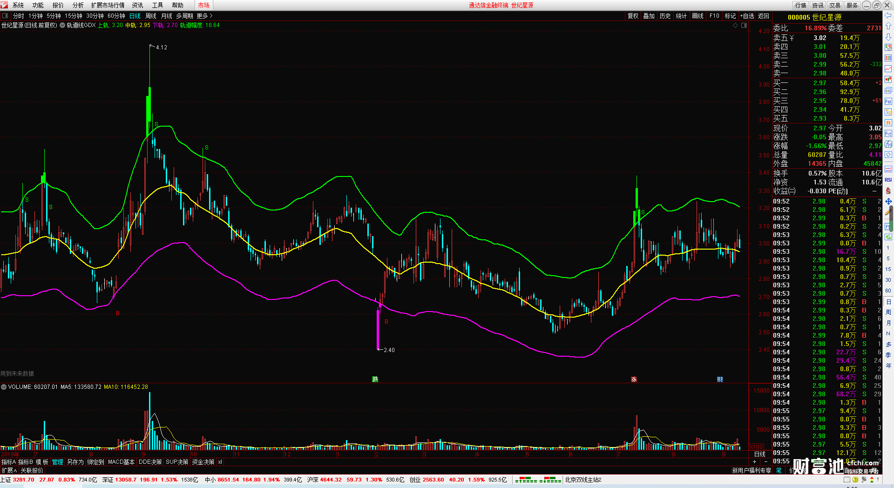Click the 行情 button at top right
The image size is (894, 488).
click(x=801, y=5)
